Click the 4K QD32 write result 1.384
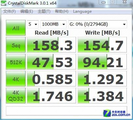 tap(102, 96)
